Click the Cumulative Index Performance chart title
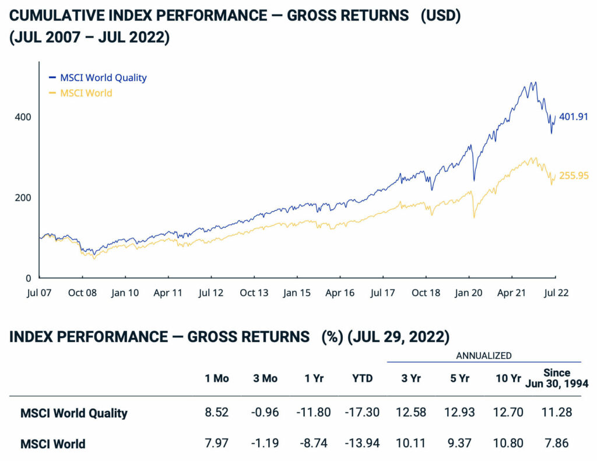This screenshot has width=597, height=461. pyautogui.click(x=235, y=16)
